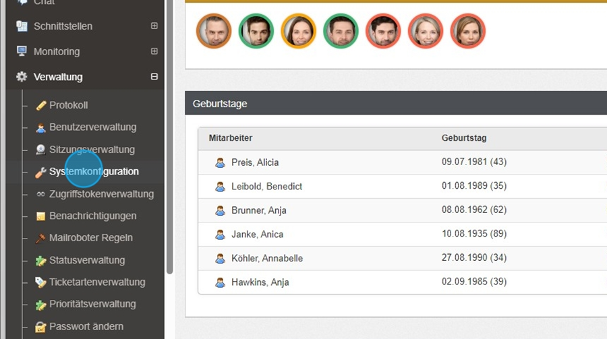Go to Ticketartenverwaltung

pyautogui.click(x=97, y=282)
